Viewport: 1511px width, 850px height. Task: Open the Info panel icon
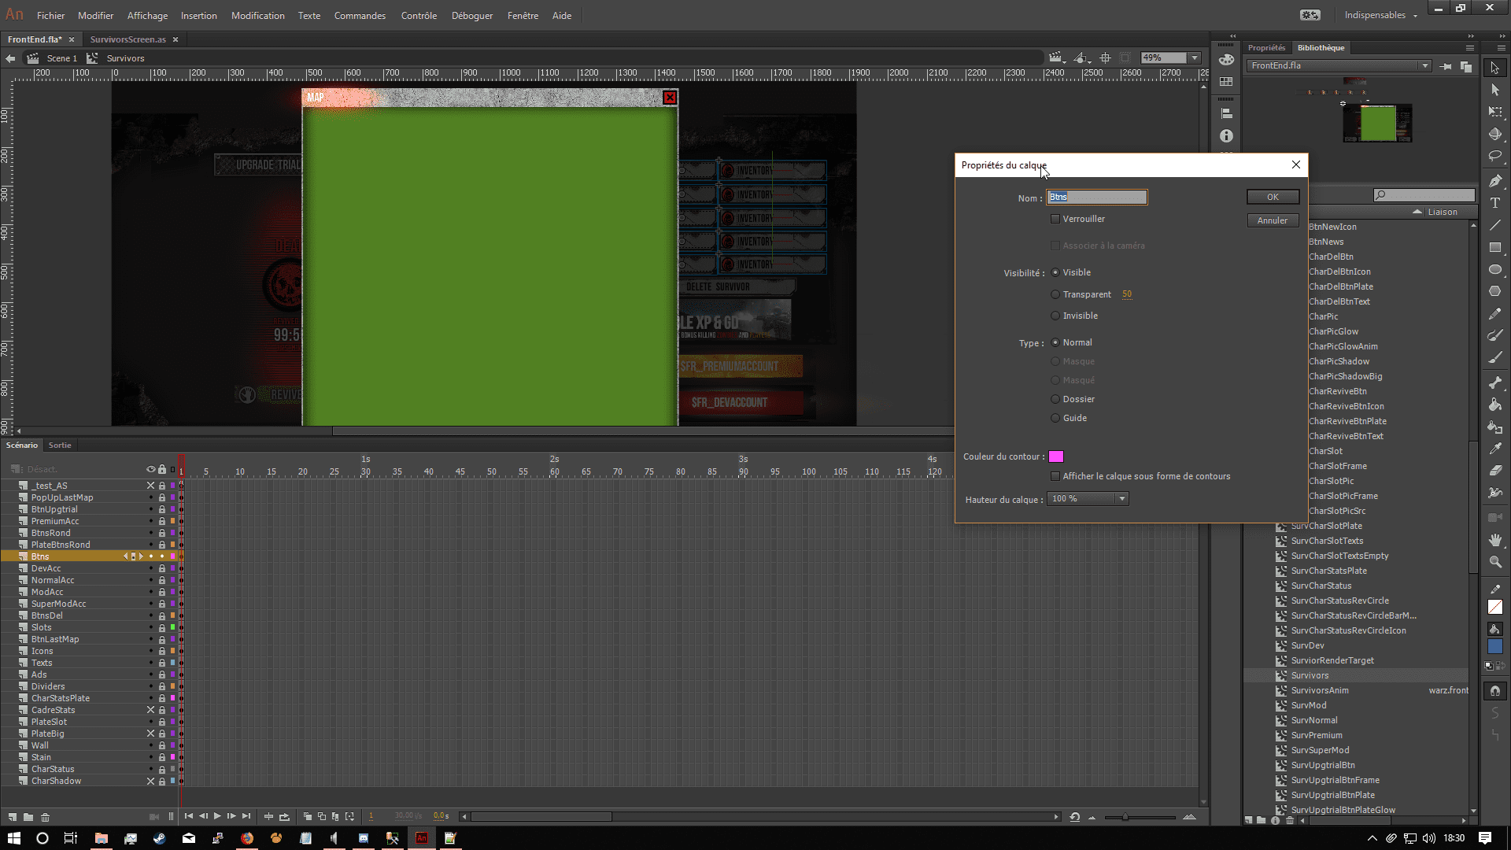[x=1226, y=136]
